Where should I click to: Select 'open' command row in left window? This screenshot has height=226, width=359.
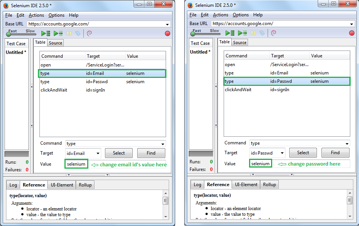pos(103,65)
